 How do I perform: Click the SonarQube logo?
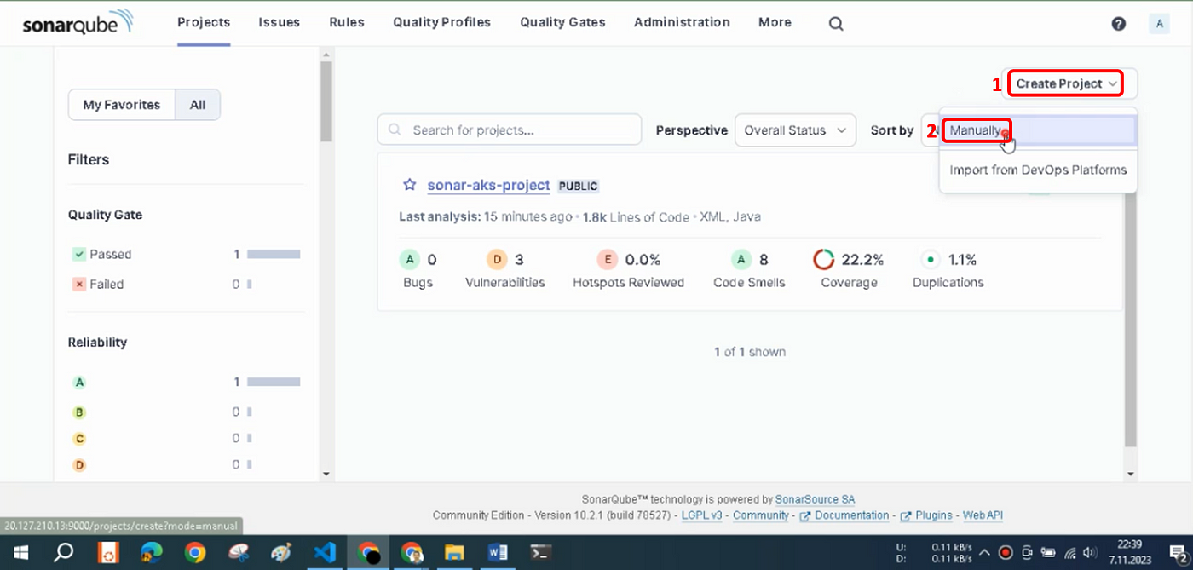(78, 23)
